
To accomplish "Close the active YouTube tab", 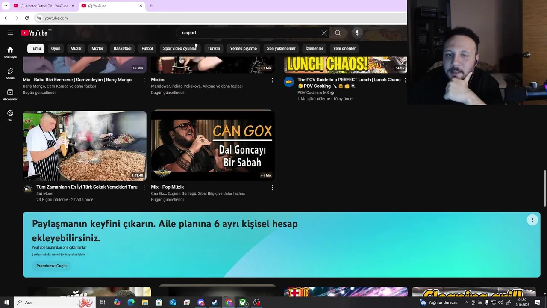I will coord(141,6).
